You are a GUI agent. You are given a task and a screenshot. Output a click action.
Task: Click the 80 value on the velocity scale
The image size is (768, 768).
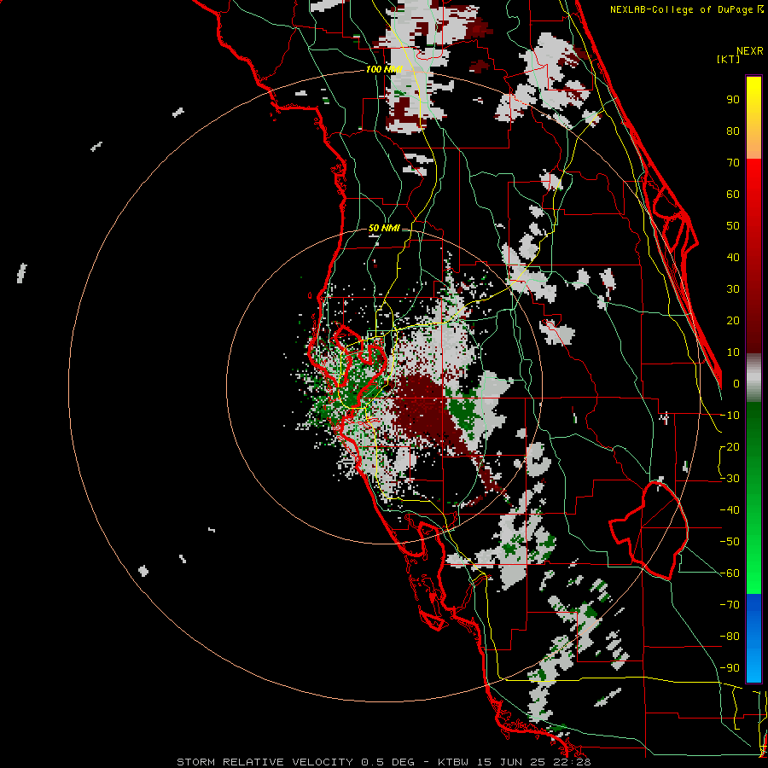coord(733,131)
